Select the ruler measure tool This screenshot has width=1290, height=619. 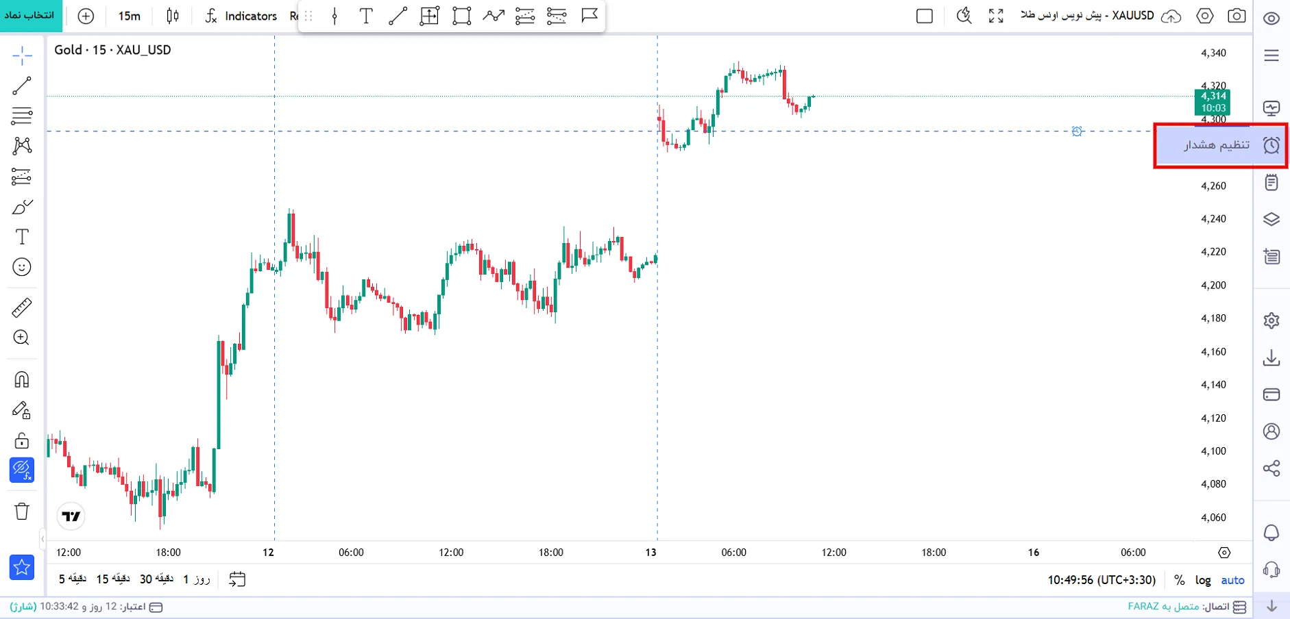tap(22, 307)
